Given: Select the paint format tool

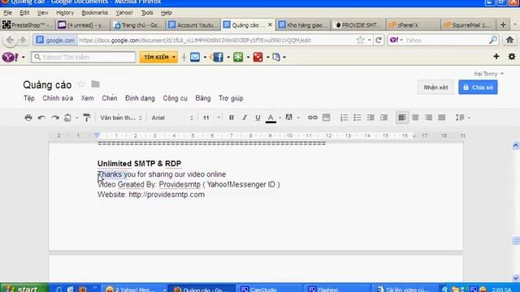Looking at the screenshot, I should 87,118.
